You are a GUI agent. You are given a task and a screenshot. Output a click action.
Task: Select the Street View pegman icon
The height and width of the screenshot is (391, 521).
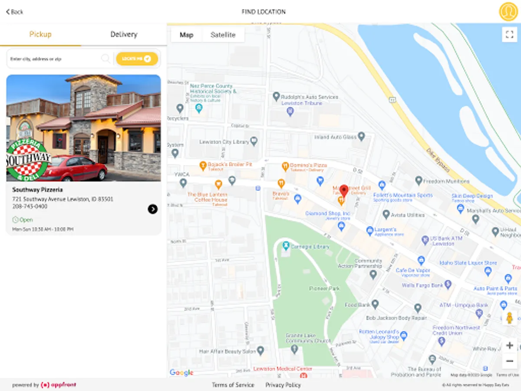click(x=510, y=318)
